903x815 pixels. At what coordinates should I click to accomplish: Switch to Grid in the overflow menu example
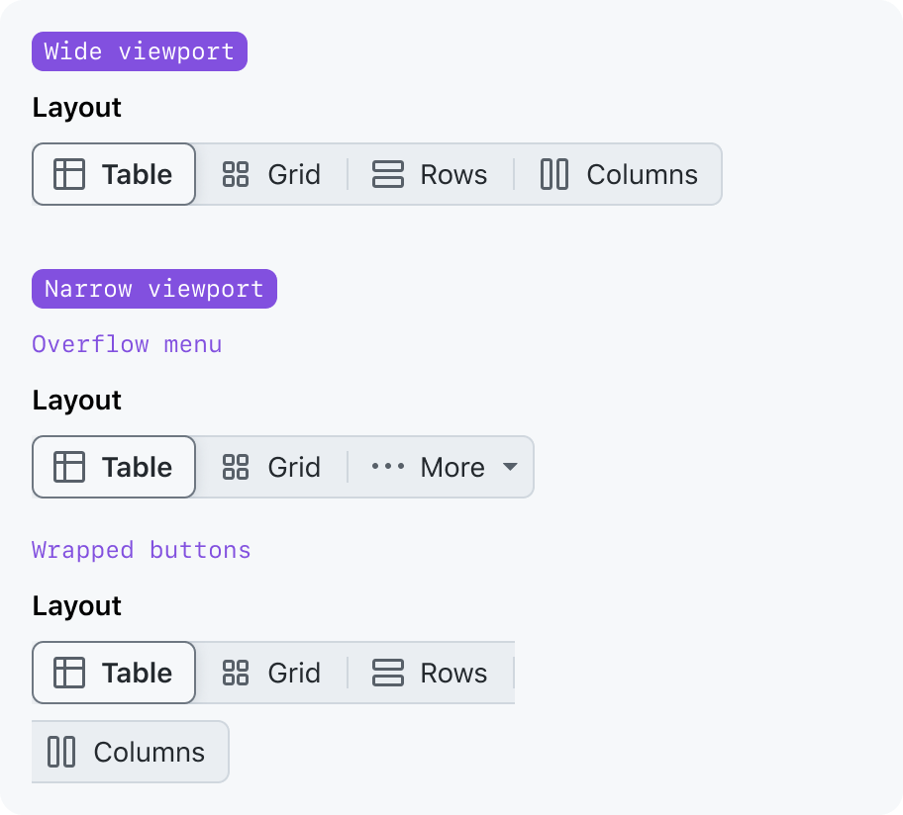[x=272, y=467]
